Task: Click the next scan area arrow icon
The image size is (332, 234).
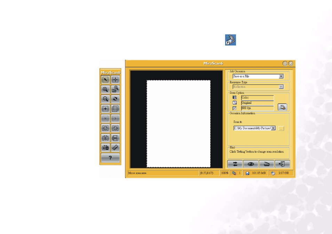Action: point(115,118)
